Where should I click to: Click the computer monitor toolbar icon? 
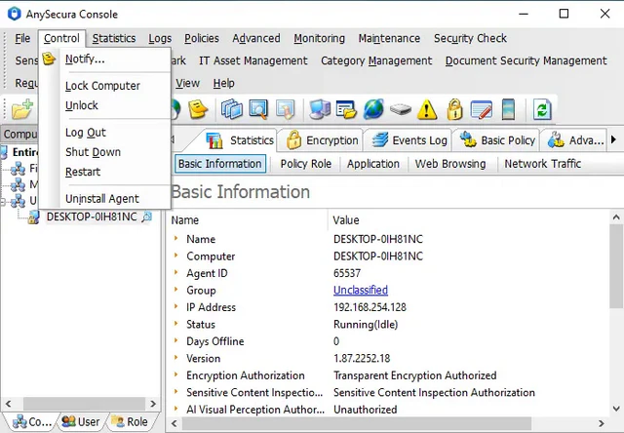point(320,109)
